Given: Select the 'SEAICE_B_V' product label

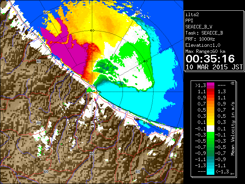Looking at the screenshot, I should [199, 27].
